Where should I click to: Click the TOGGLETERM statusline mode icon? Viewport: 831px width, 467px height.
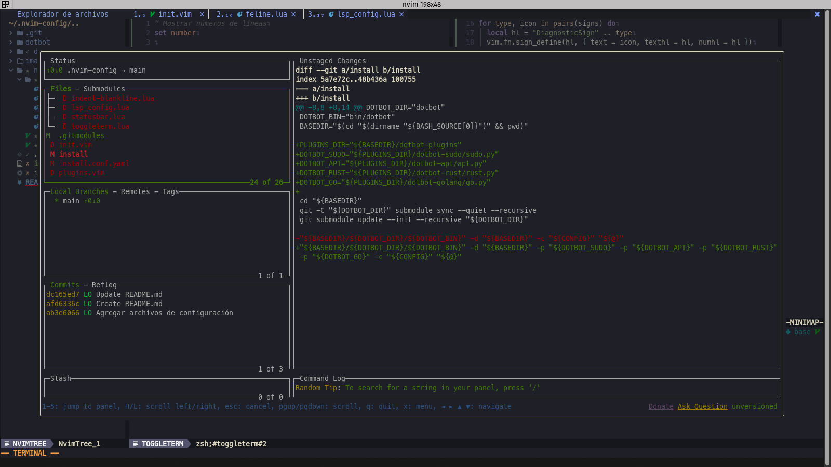136,444
